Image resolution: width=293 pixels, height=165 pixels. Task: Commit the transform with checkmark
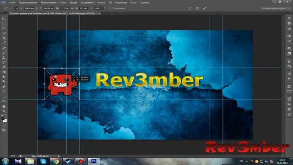click(x=205, y=8)
